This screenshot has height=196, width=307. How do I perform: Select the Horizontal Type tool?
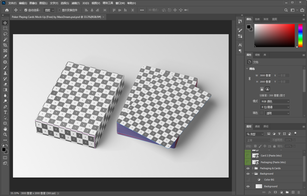(5, 112)
